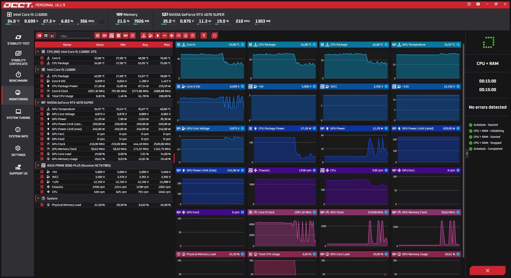
Task: Open info for the Core 0 temperature graph
Action: point(242,44)
